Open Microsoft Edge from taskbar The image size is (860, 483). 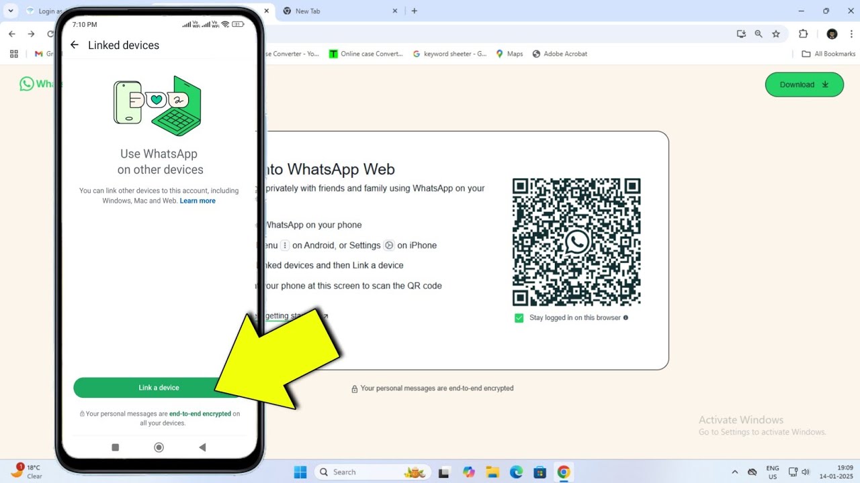tap(516, 472)
